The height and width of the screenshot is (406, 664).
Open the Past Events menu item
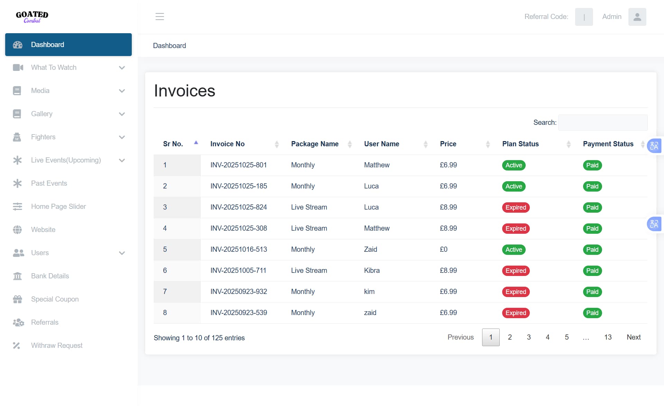(x=49, y=183)
